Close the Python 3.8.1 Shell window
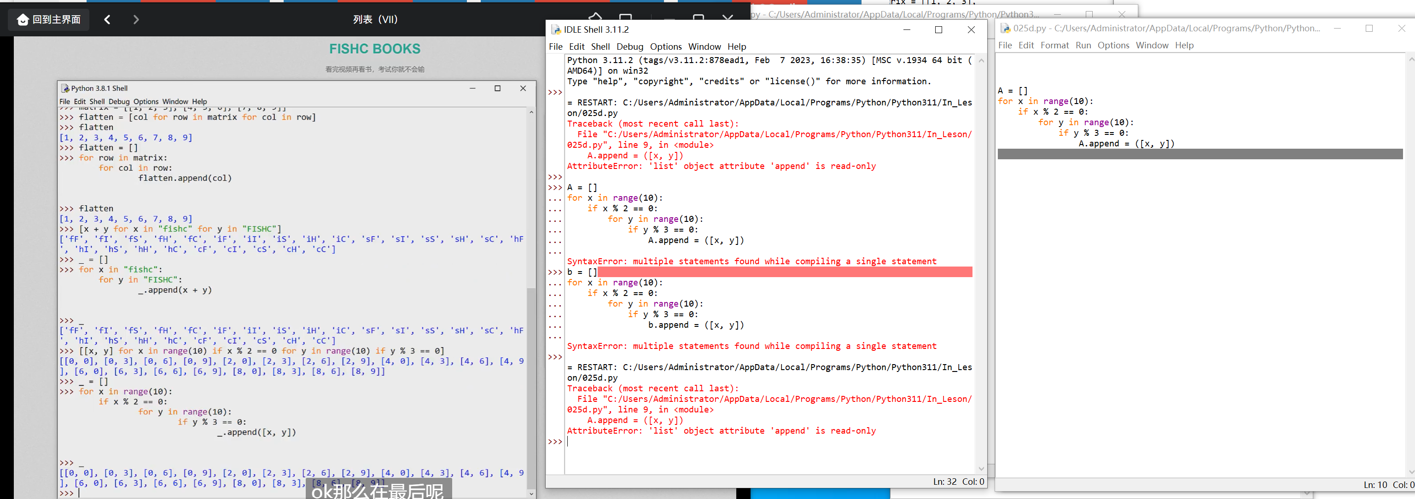This screenshot has height=499, width=1415. [523, 88]
